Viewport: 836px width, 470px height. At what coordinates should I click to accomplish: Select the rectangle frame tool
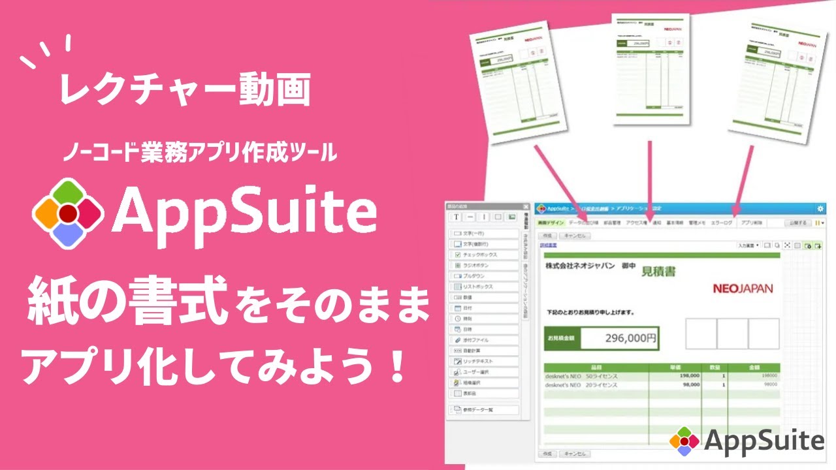(x=498, y=217)
